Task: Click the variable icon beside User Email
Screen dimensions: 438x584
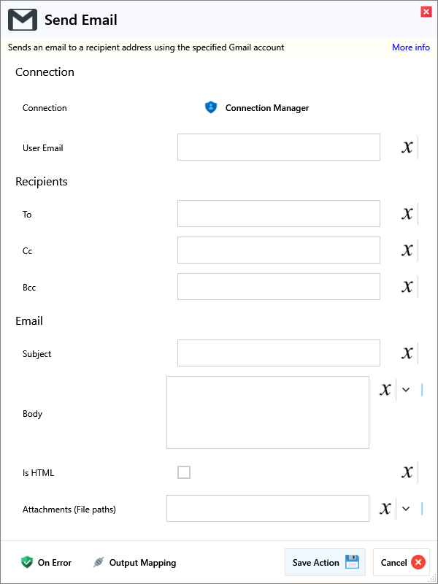Action: click(407, 147)
